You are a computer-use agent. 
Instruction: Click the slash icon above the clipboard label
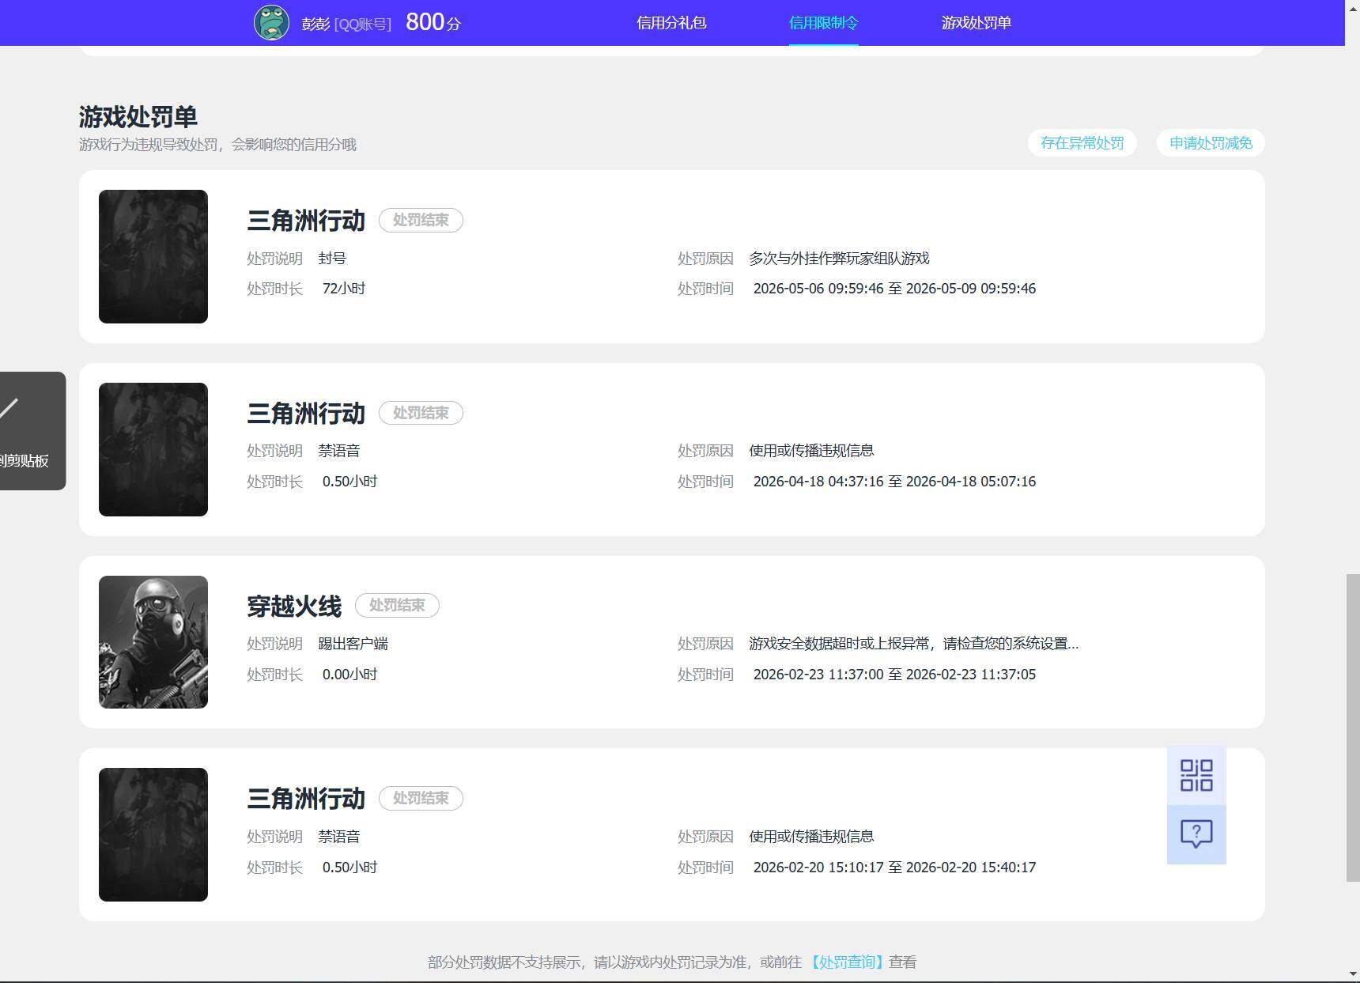[x=9, y=409]
